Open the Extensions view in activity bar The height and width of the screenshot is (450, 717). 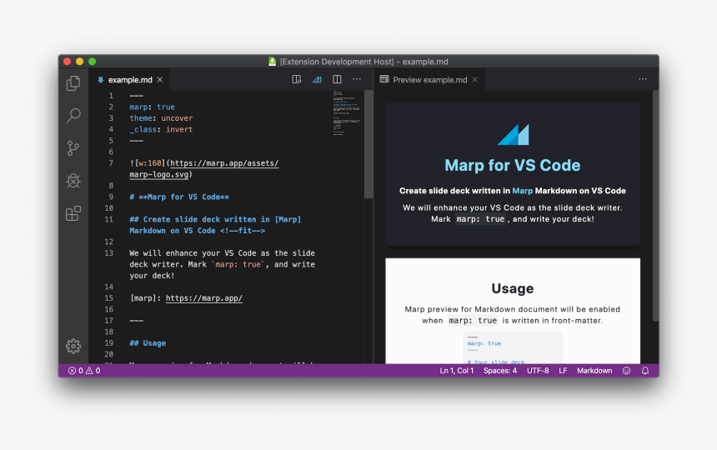(x=73, y=213)
